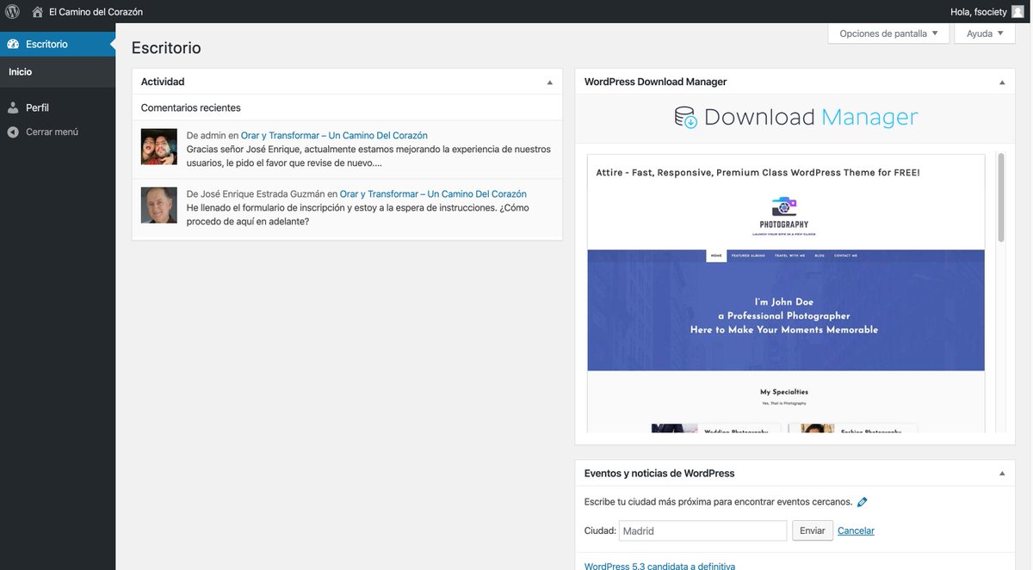
Task: Click the scrollbar in the Download Manager widget
Action: 1000,198
